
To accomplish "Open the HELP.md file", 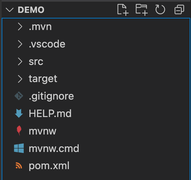I will pos(96,113).
